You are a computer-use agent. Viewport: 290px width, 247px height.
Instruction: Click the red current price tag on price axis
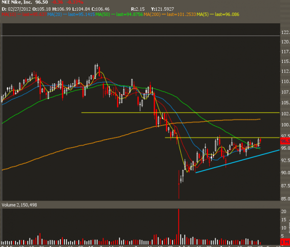285,141
